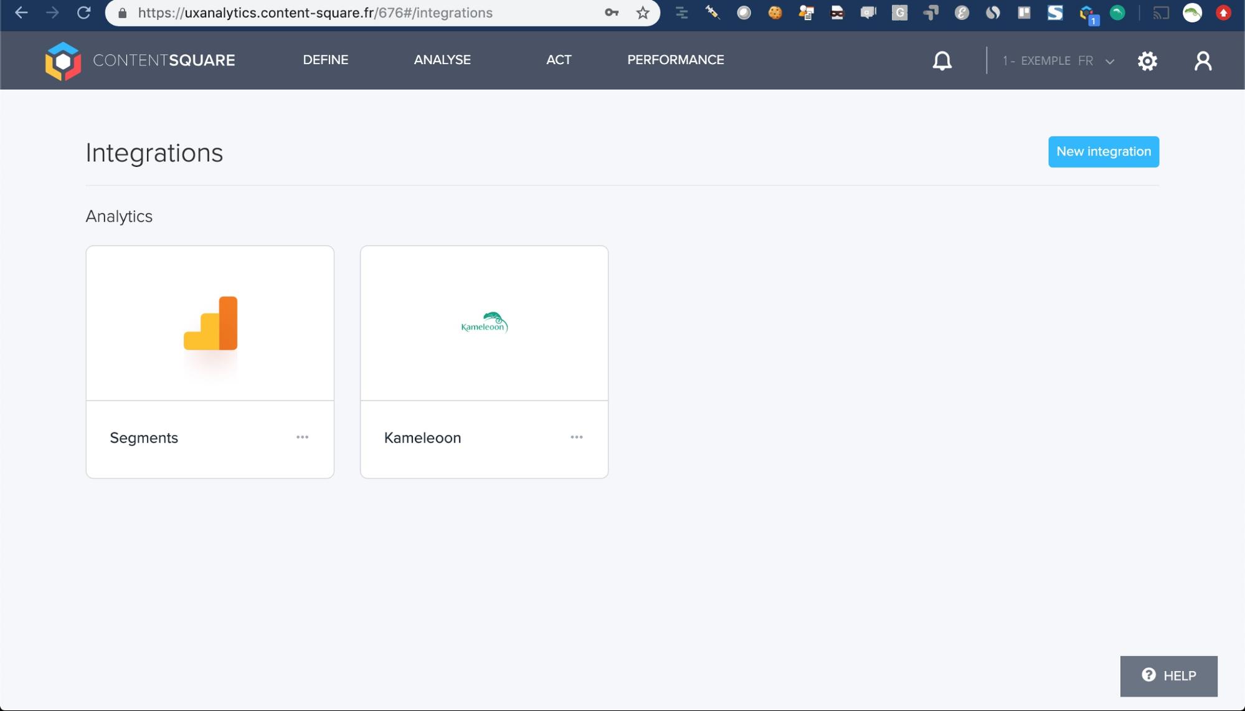Click the green Kameleoon extension icon

click(x=1117, y=12)
